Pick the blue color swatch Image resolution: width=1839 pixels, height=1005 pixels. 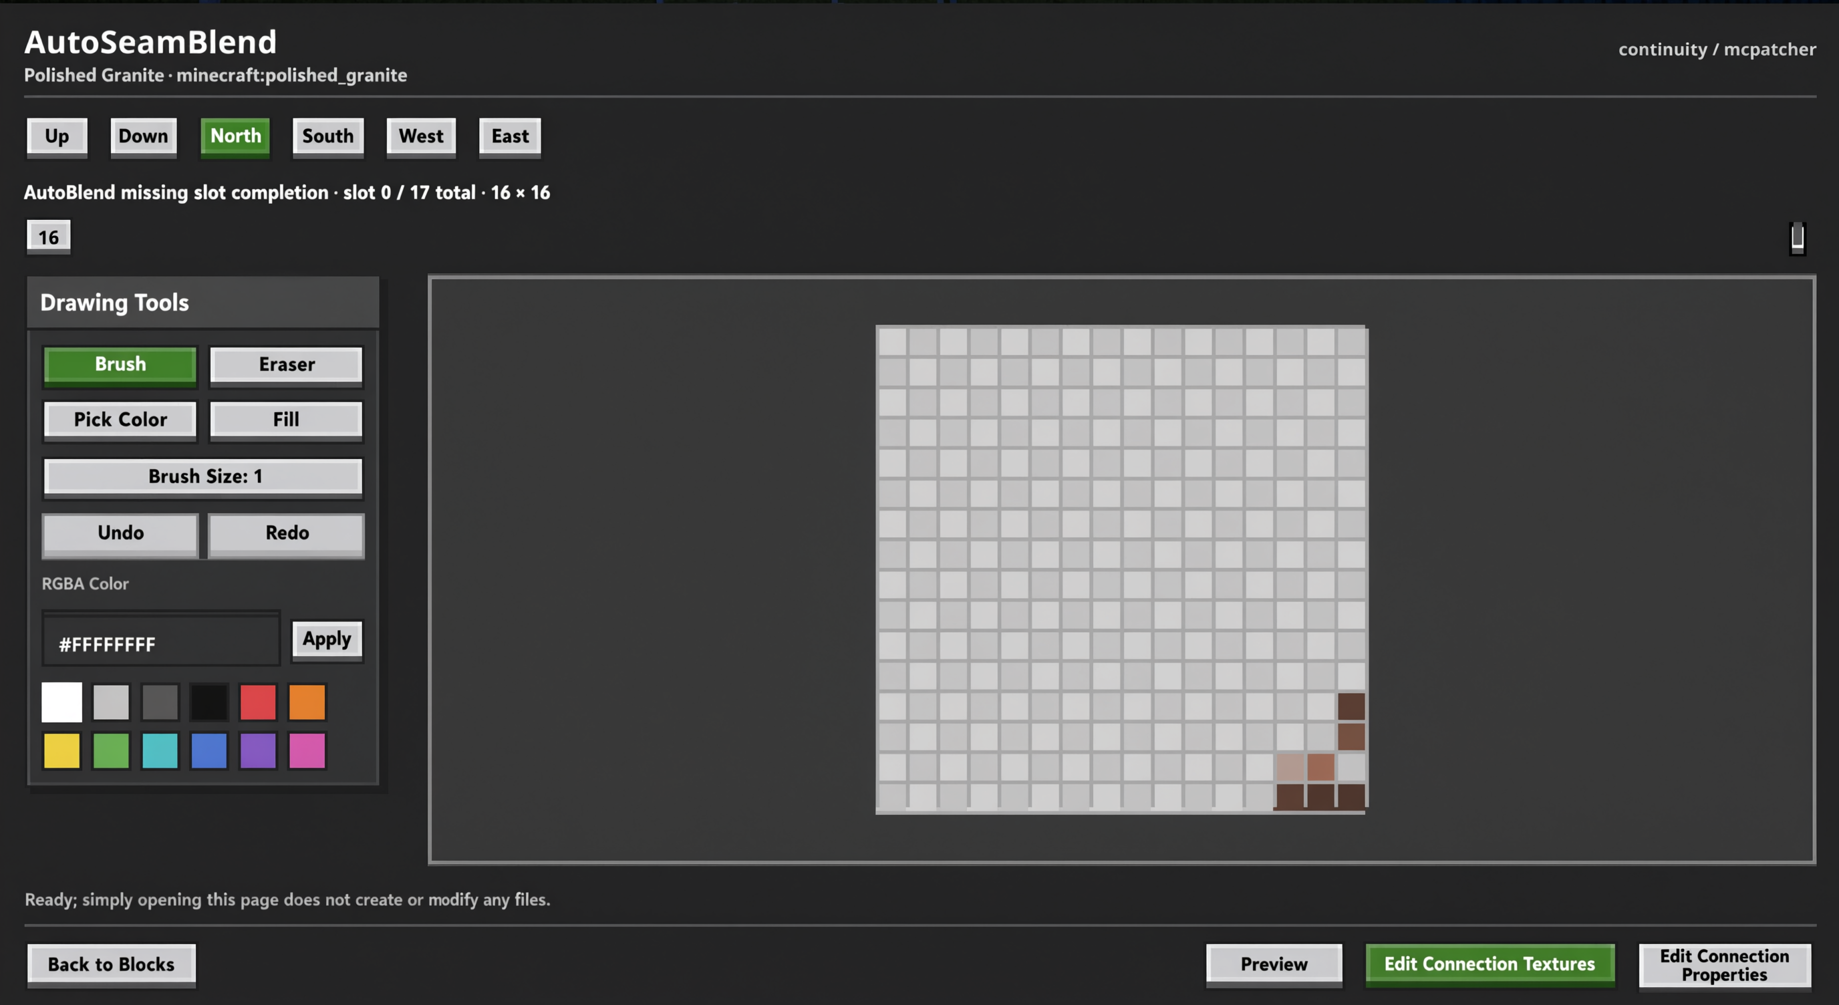[208, 751]
